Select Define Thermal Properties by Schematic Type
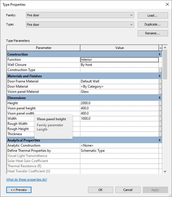Image resolution: width=172 pixels, height=197 pixels. point(119,151)
